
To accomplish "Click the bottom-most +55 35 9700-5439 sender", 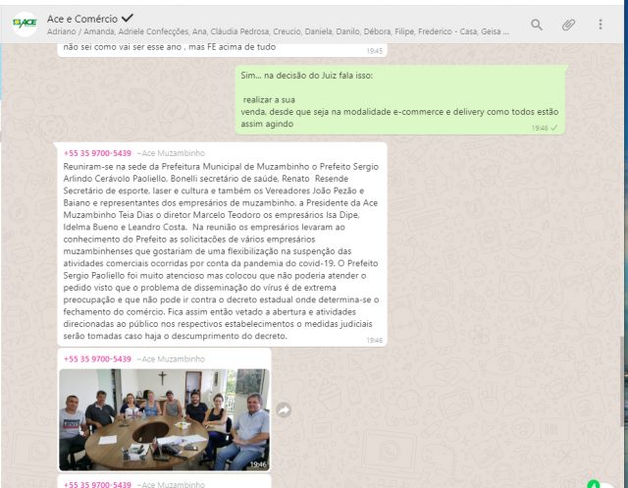I will (98, 484).
